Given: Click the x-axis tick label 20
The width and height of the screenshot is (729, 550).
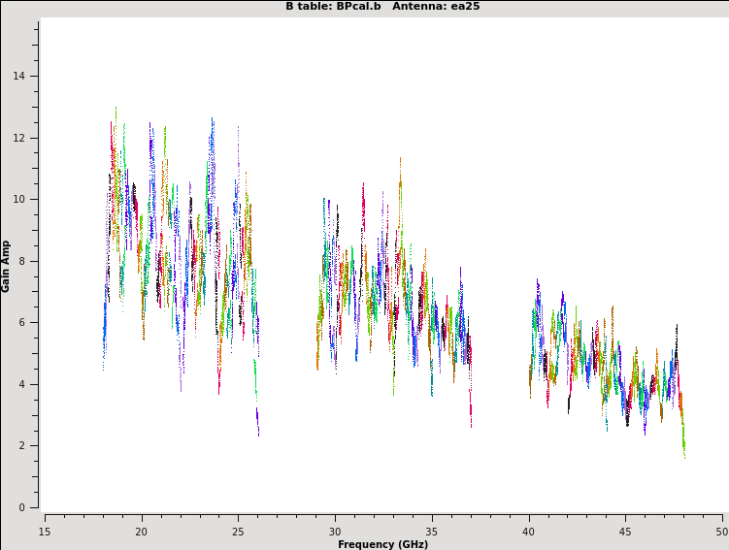Looking at the screenshot, I should [x=142, y=532].
